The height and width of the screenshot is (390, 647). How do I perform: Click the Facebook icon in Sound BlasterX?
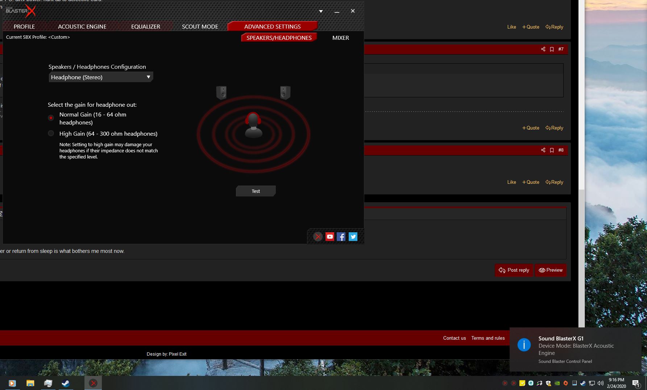[x=341, y=237]
